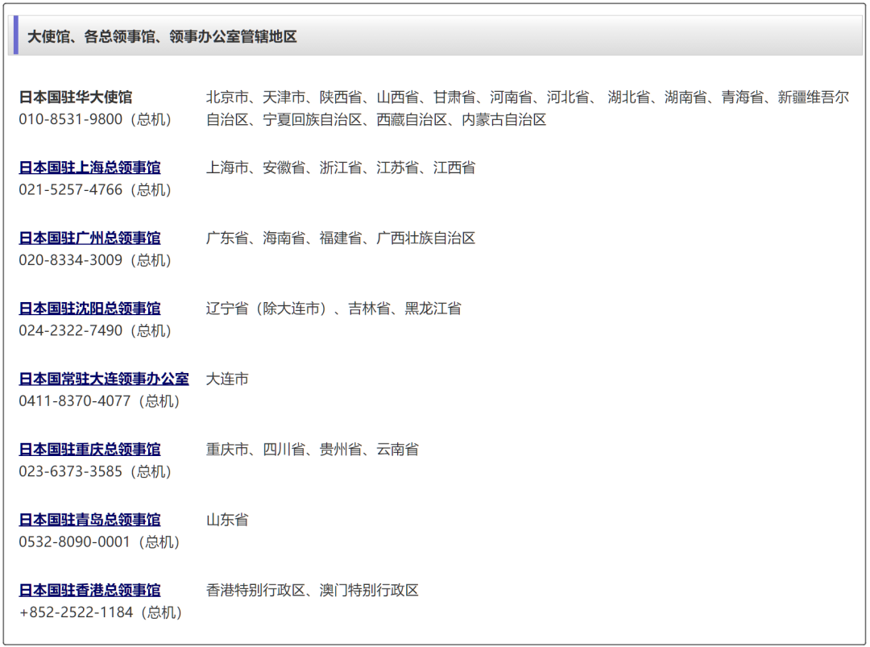Click the 山东省 jurisdiction text
This screenshot has width=870, height=647.
click(227, 520)
